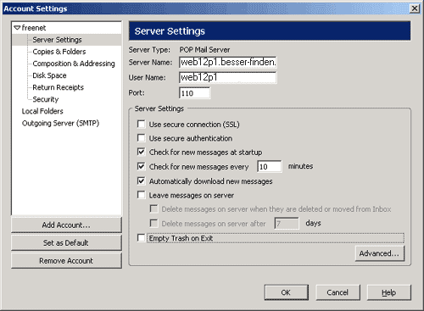Click Add Account button

[66, 225]
